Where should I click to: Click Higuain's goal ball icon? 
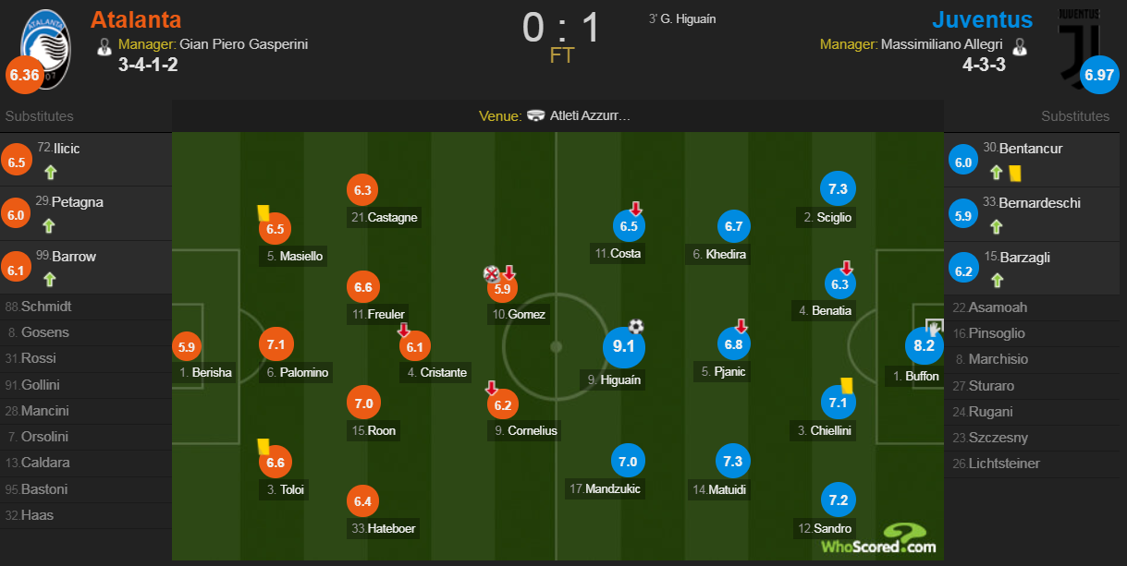(636, 326)
